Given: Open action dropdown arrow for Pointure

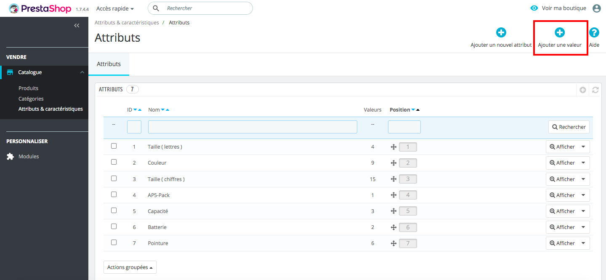Looking at the screenshot, I should [583, 243].
